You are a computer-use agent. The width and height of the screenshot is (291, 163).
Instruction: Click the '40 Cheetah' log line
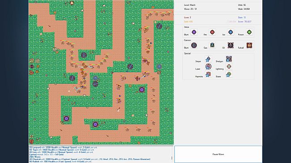pos(90,159)
